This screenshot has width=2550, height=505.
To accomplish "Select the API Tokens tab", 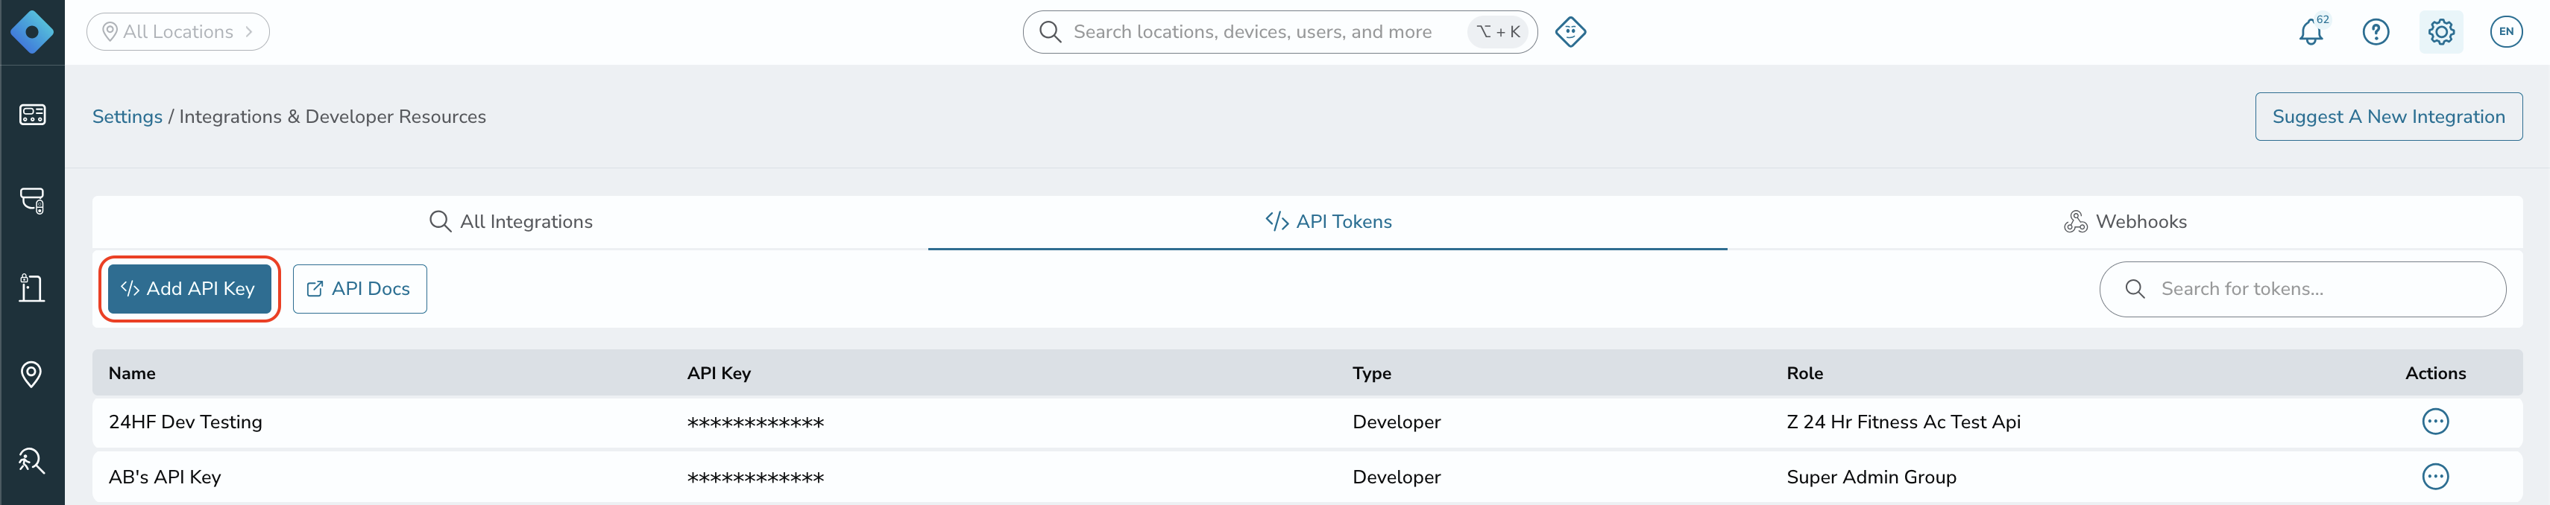I will [x=1327, y=221].
